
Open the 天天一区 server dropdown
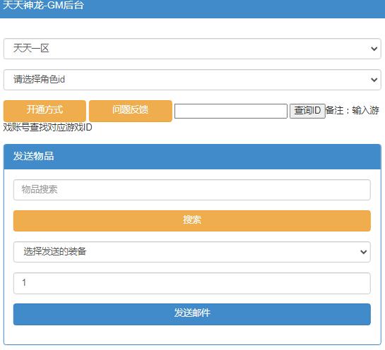pos(192,49)
